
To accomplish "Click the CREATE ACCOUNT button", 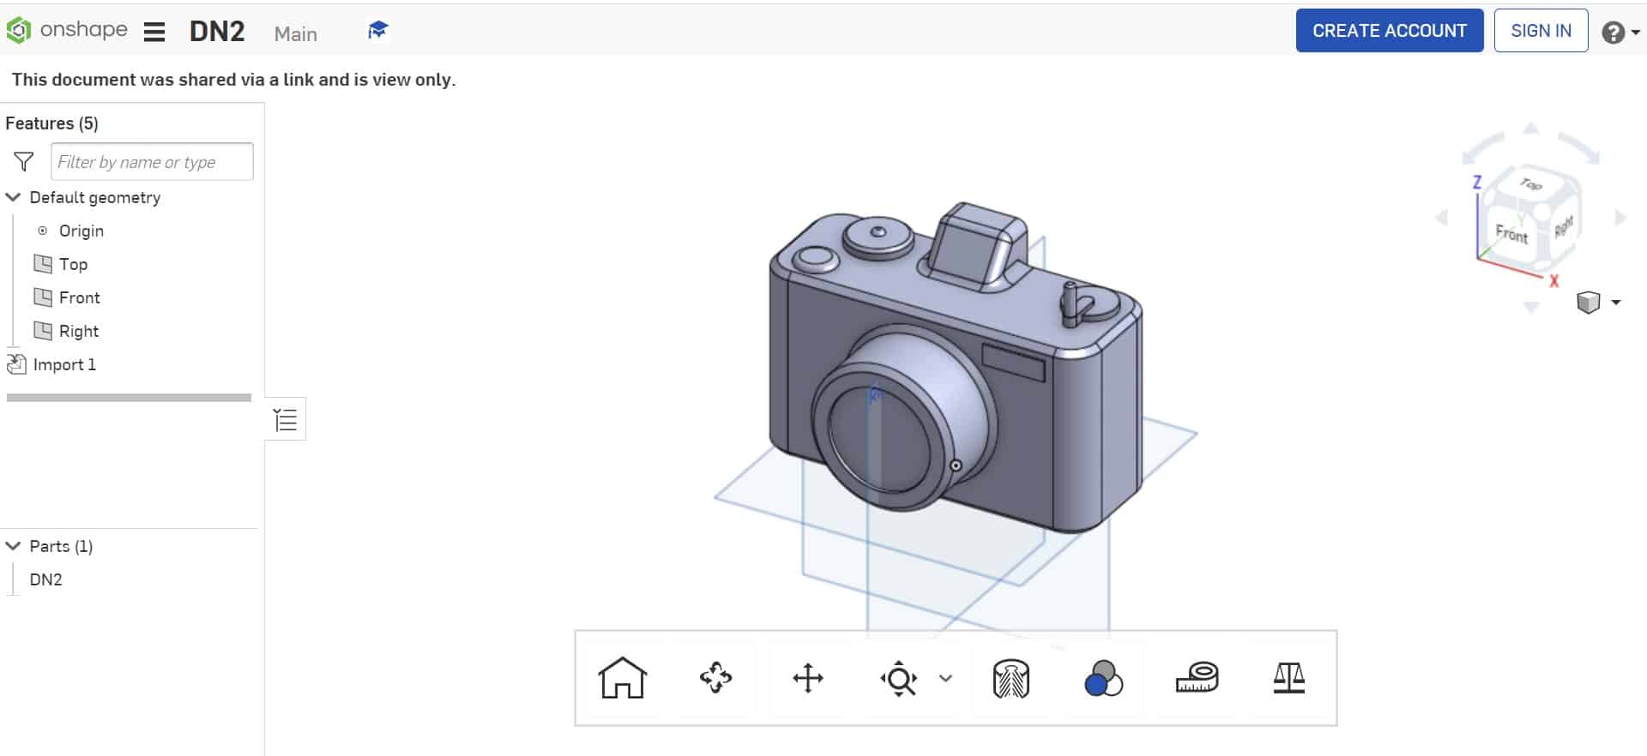I will [1389, 31].
